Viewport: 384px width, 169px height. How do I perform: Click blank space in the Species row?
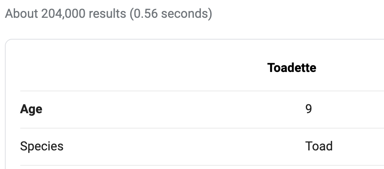point(183,146)
